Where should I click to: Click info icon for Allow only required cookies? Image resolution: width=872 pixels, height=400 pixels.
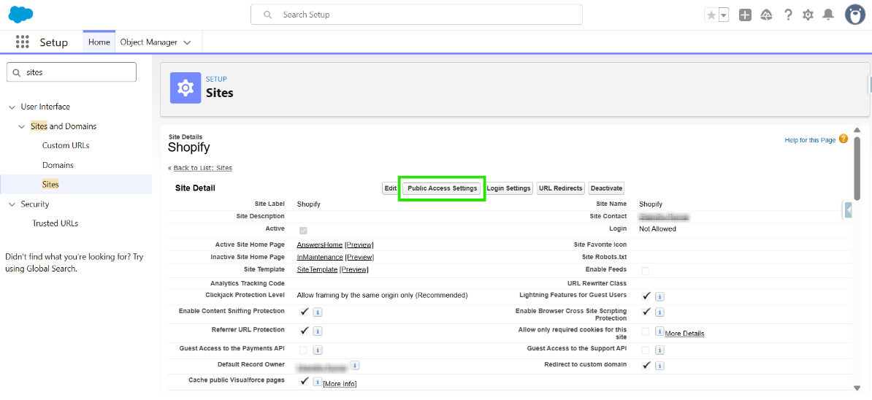pos(659,331)
